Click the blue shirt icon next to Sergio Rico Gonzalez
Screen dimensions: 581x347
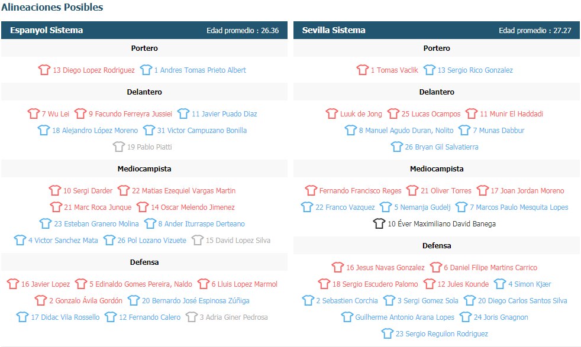click(x=429, y=70)
